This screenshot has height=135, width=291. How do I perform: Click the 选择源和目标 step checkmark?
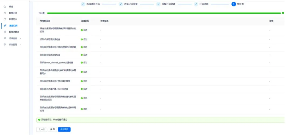(x=83, y=4)
